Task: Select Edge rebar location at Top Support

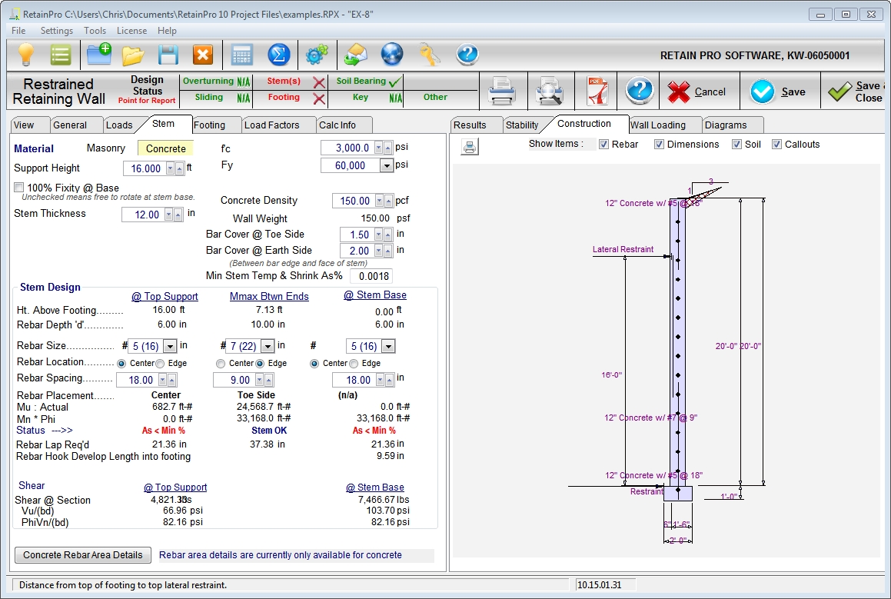Action: [160, 364]
